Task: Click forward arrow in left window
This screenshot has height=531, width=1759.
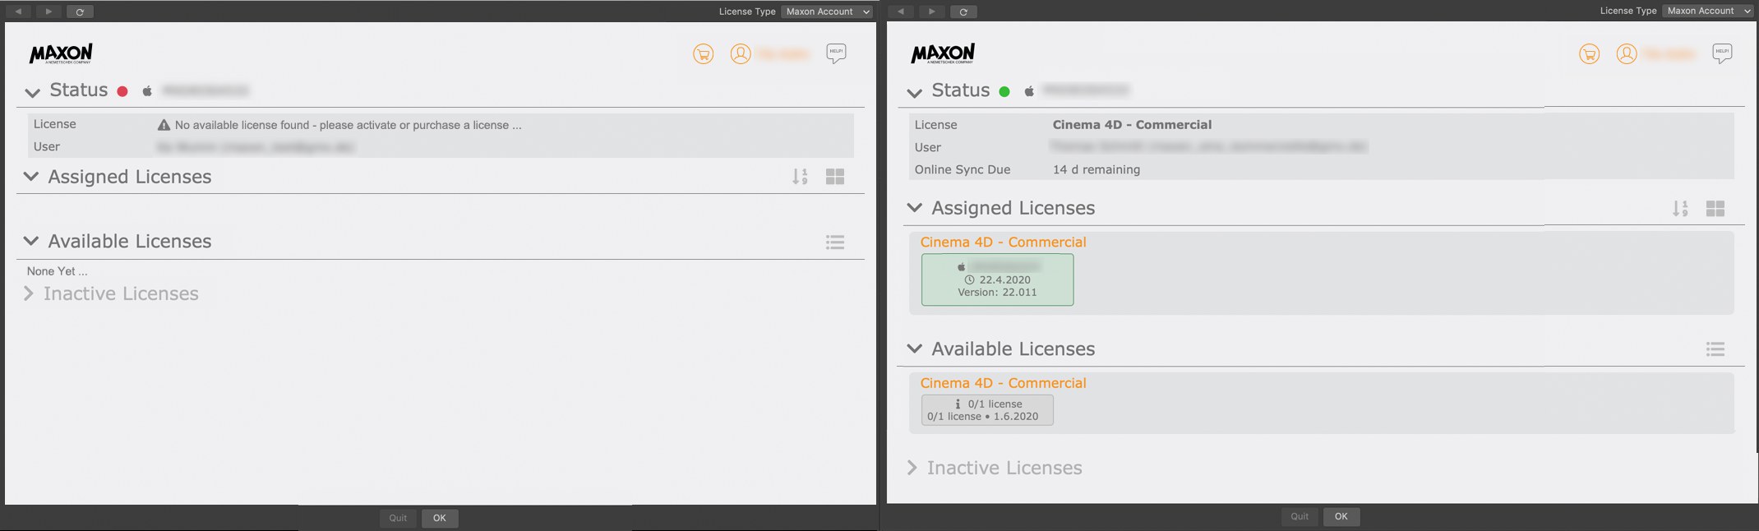Action: pyautogui.click(x=48, y=12)
